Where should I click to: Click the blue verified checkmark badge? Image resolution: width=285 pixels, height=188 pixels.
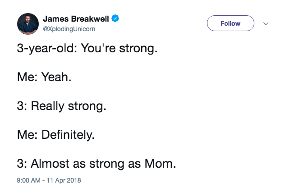point(115,18)
